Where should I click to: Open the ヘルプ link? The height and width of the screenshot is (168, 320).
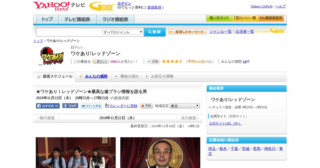tap(281, 6)
